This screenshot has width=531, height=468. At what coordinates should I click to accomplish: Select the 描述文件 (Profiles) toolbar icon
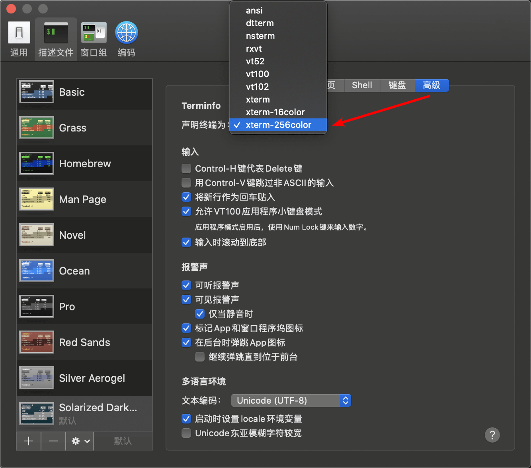pyautogui.click(x=56, y=39)
